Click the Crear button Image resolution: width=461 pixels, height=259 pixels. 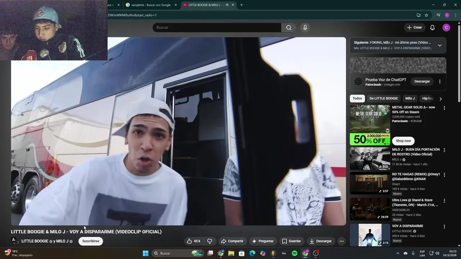415,28
